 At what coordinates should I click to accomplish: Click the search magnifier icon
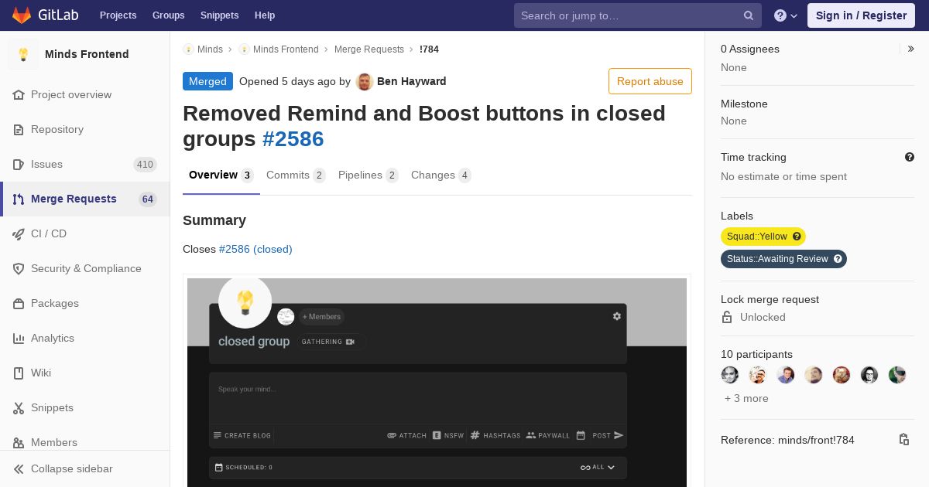pyautogui.click(x=749, y=15)
